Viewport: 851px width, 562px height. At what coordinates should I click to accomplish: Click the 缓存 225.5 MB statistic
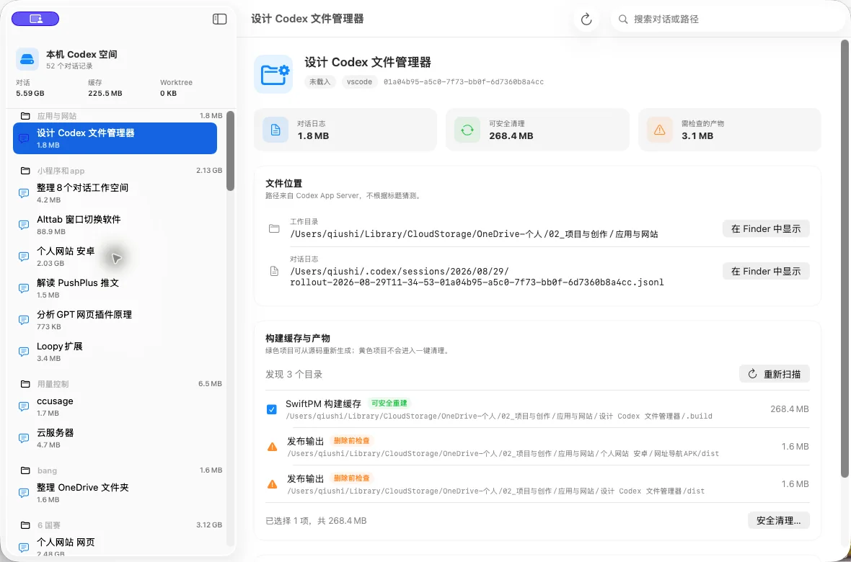pyautogui.click(x=105, y=88)
